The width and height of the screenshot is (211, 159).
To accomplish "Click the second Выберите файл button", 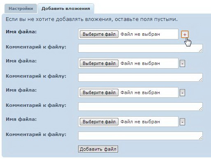I will point(99,63).
